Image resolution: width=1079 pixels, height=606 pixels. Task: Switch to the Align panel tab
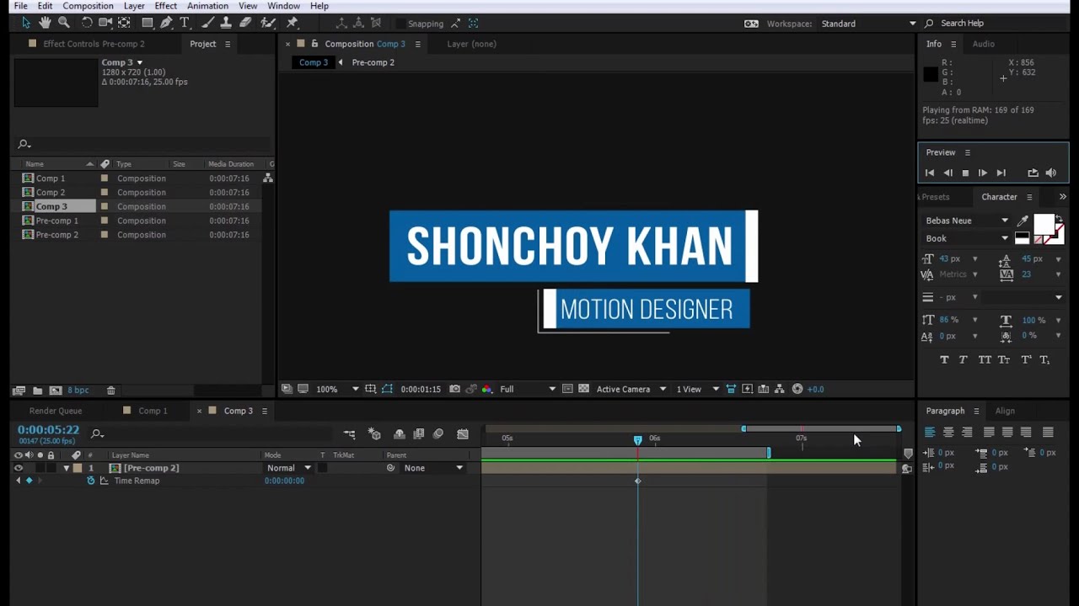click(x=1005, y=411)
